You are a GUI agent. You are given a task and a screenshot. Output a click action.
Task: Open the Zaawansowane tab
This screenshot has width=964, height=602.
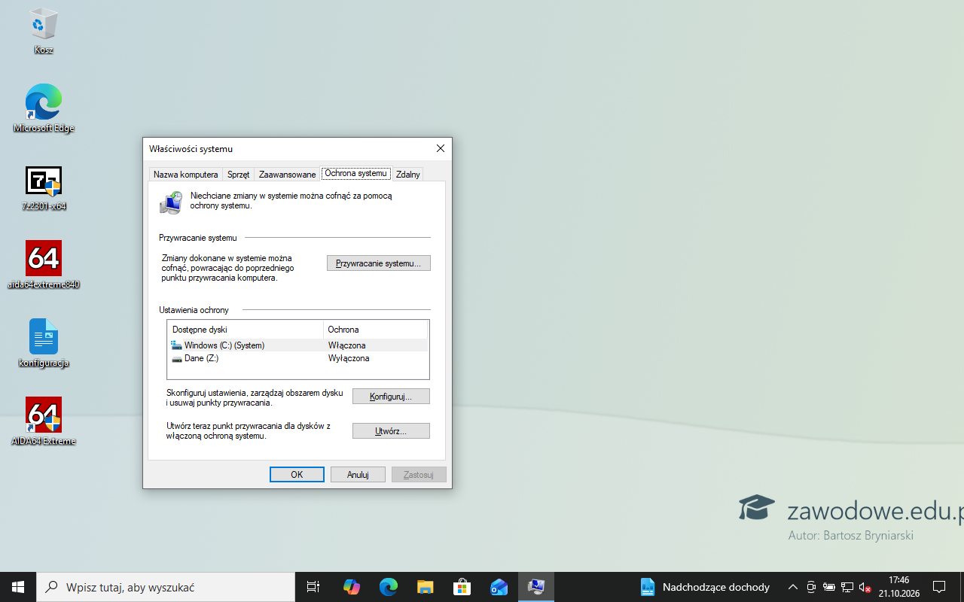288,175
